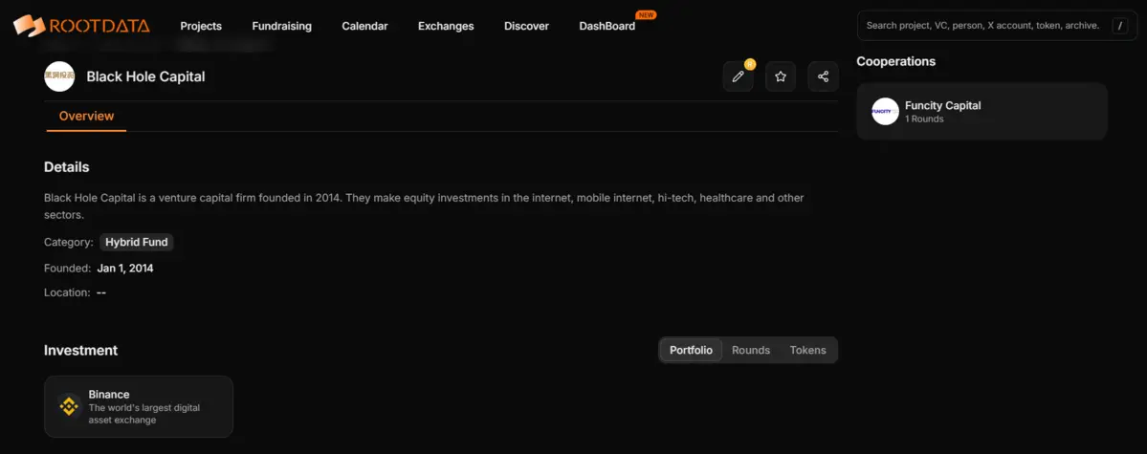Click the share icon
The height and width of the screenshot is (454, 1147).
click(823, 76)
